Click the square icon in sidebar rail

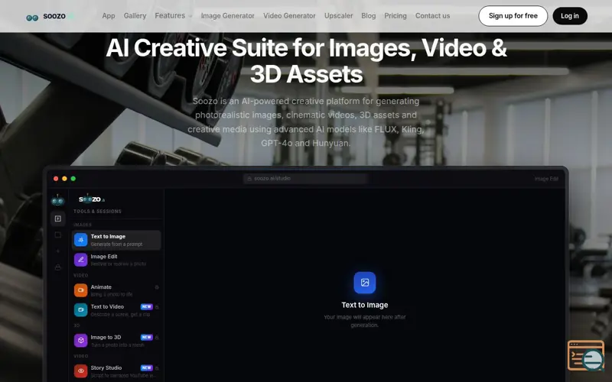pyautogui.click(x=58, y=235)
